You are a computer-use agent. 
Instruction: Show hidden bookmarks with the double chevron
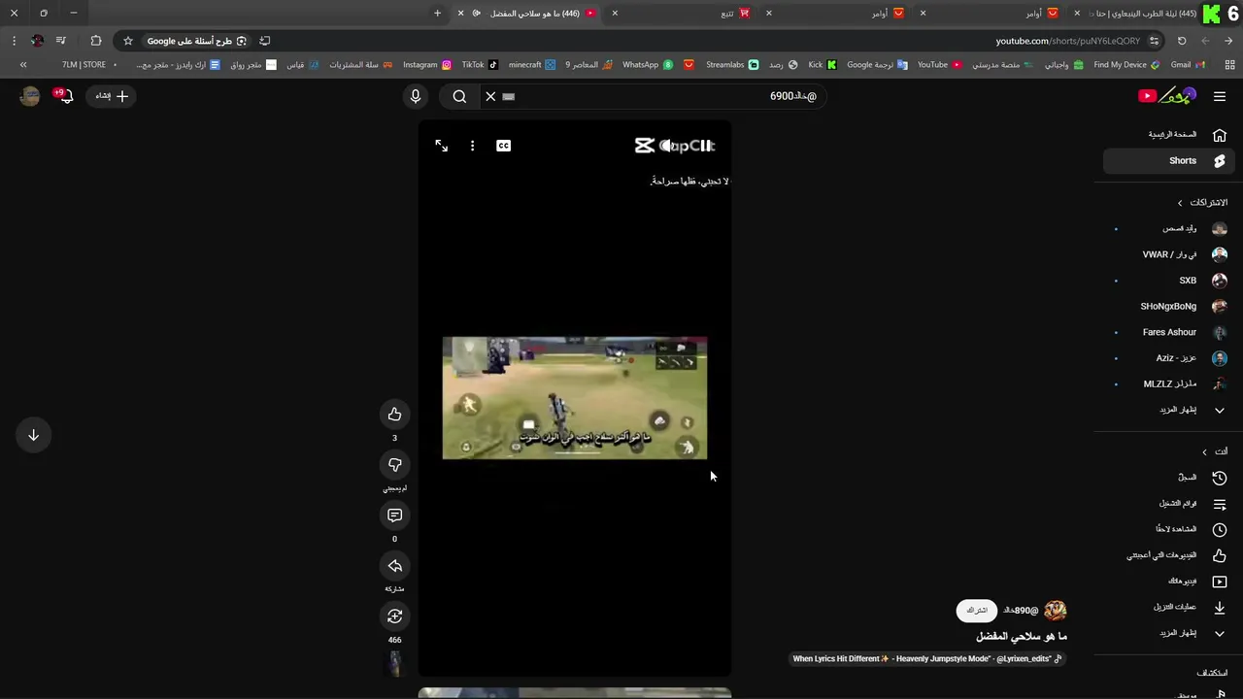click(x=23, y=65)
